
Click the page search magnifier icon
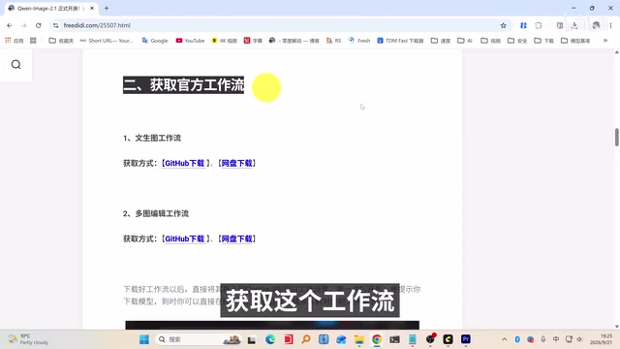15,65
